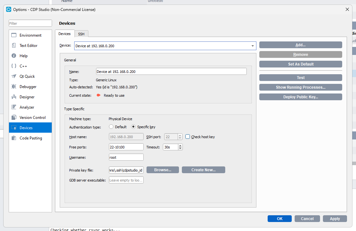Screen dimensions: 356x231
Task: Close the Options dialog window
Action: click(x=347, y=9)
